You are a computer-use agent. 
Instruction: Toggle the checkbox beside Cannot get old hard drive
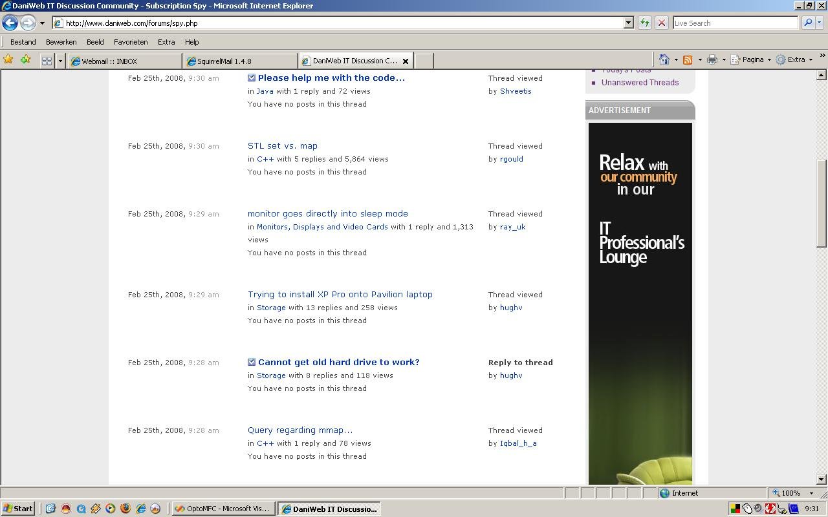pyautogui.click(x=252, y=362)
